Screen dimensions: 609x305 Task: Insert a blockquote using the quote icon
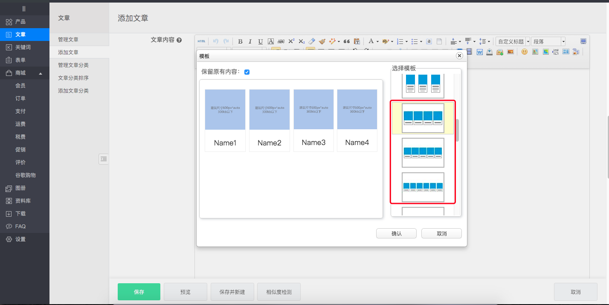coord(346,41)
